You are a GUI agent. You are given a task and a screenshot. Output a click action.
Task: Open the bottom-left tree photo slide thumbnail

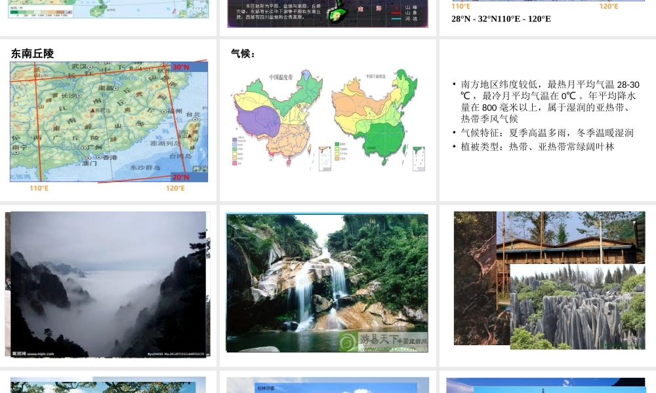coord(108,382)
